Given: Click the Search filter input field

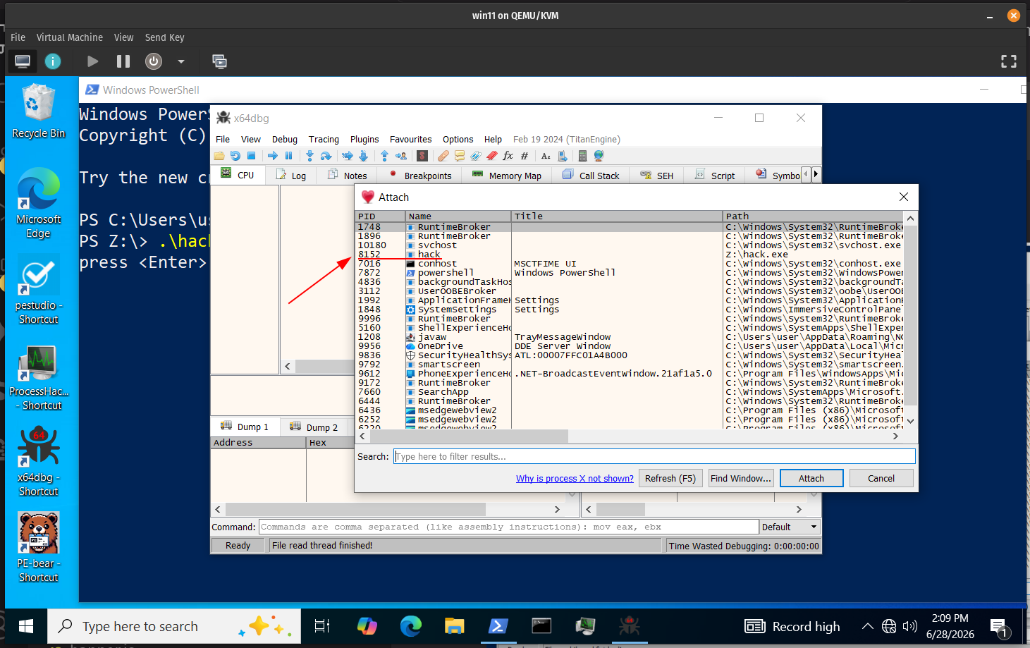Looking at the screenshot, I should 654,456.
